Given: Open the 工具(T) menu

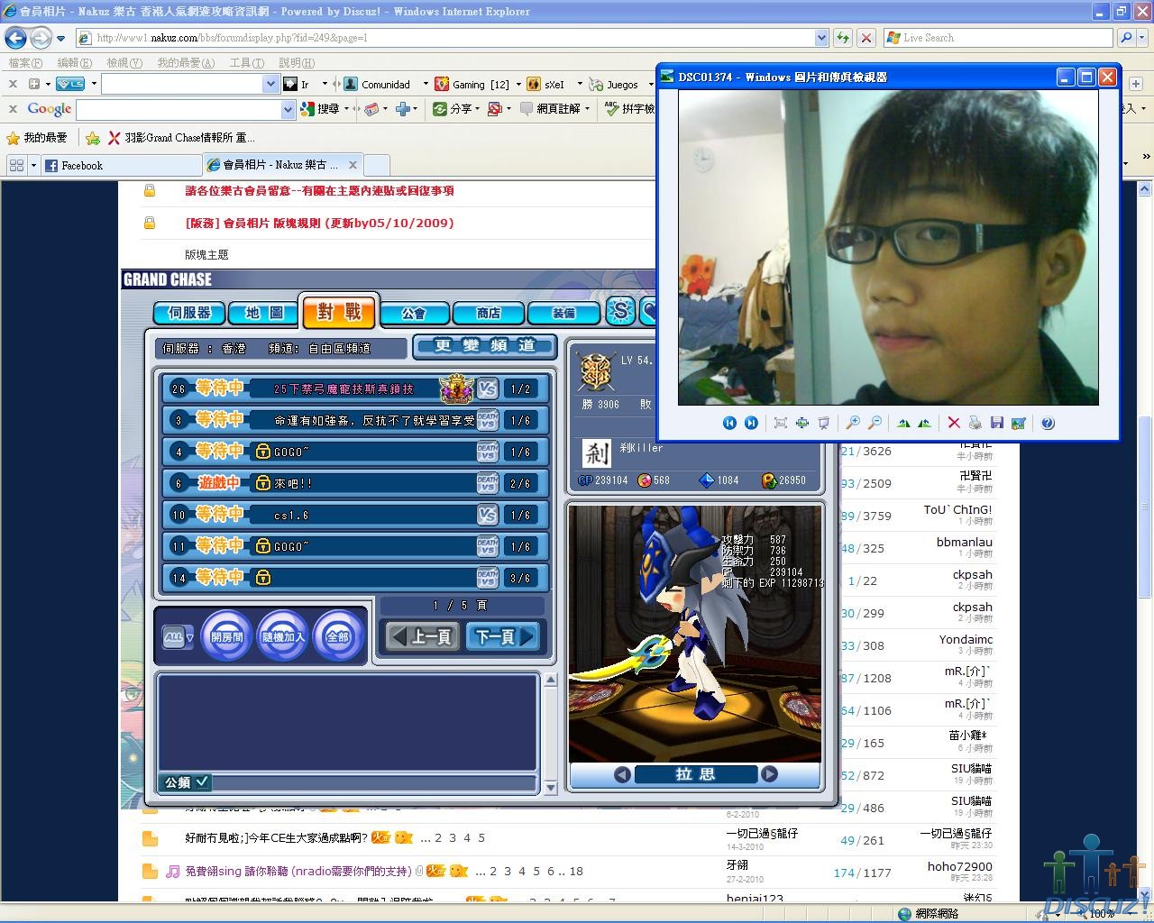Looking at the screenshot, I should tap(247, 62).
